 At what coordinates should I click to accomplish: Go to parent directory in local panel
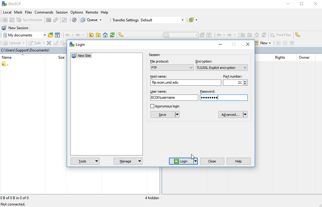pyautogui.click(x=91, y=35)
